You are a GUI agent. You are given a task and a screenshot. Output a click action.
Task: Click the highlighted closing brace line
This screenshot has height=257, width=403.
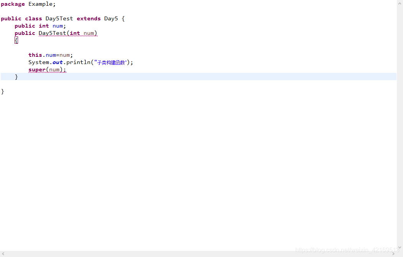tap(16, 76)
